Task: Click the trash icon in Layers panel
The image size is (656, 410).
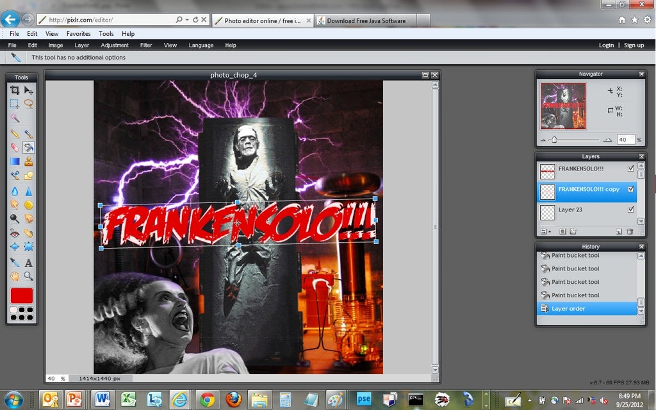Action: (630, 231)
